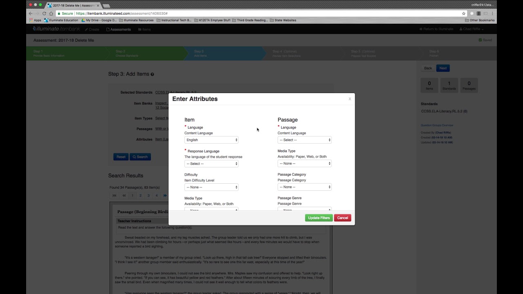This screenshot has height=294, width=523.
Task: Open the Illuminate Resources bookmark folder
Action: click(136, 20)
